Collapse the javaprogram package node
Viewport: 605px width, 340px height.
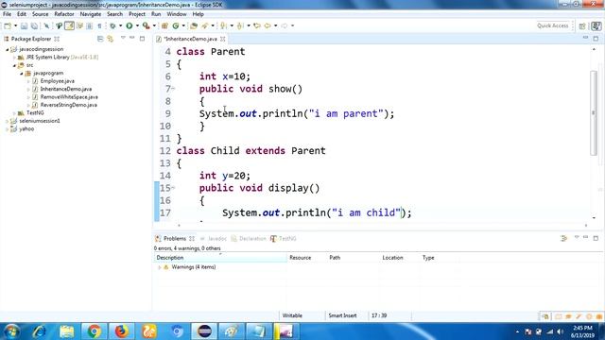pos(22,74)
